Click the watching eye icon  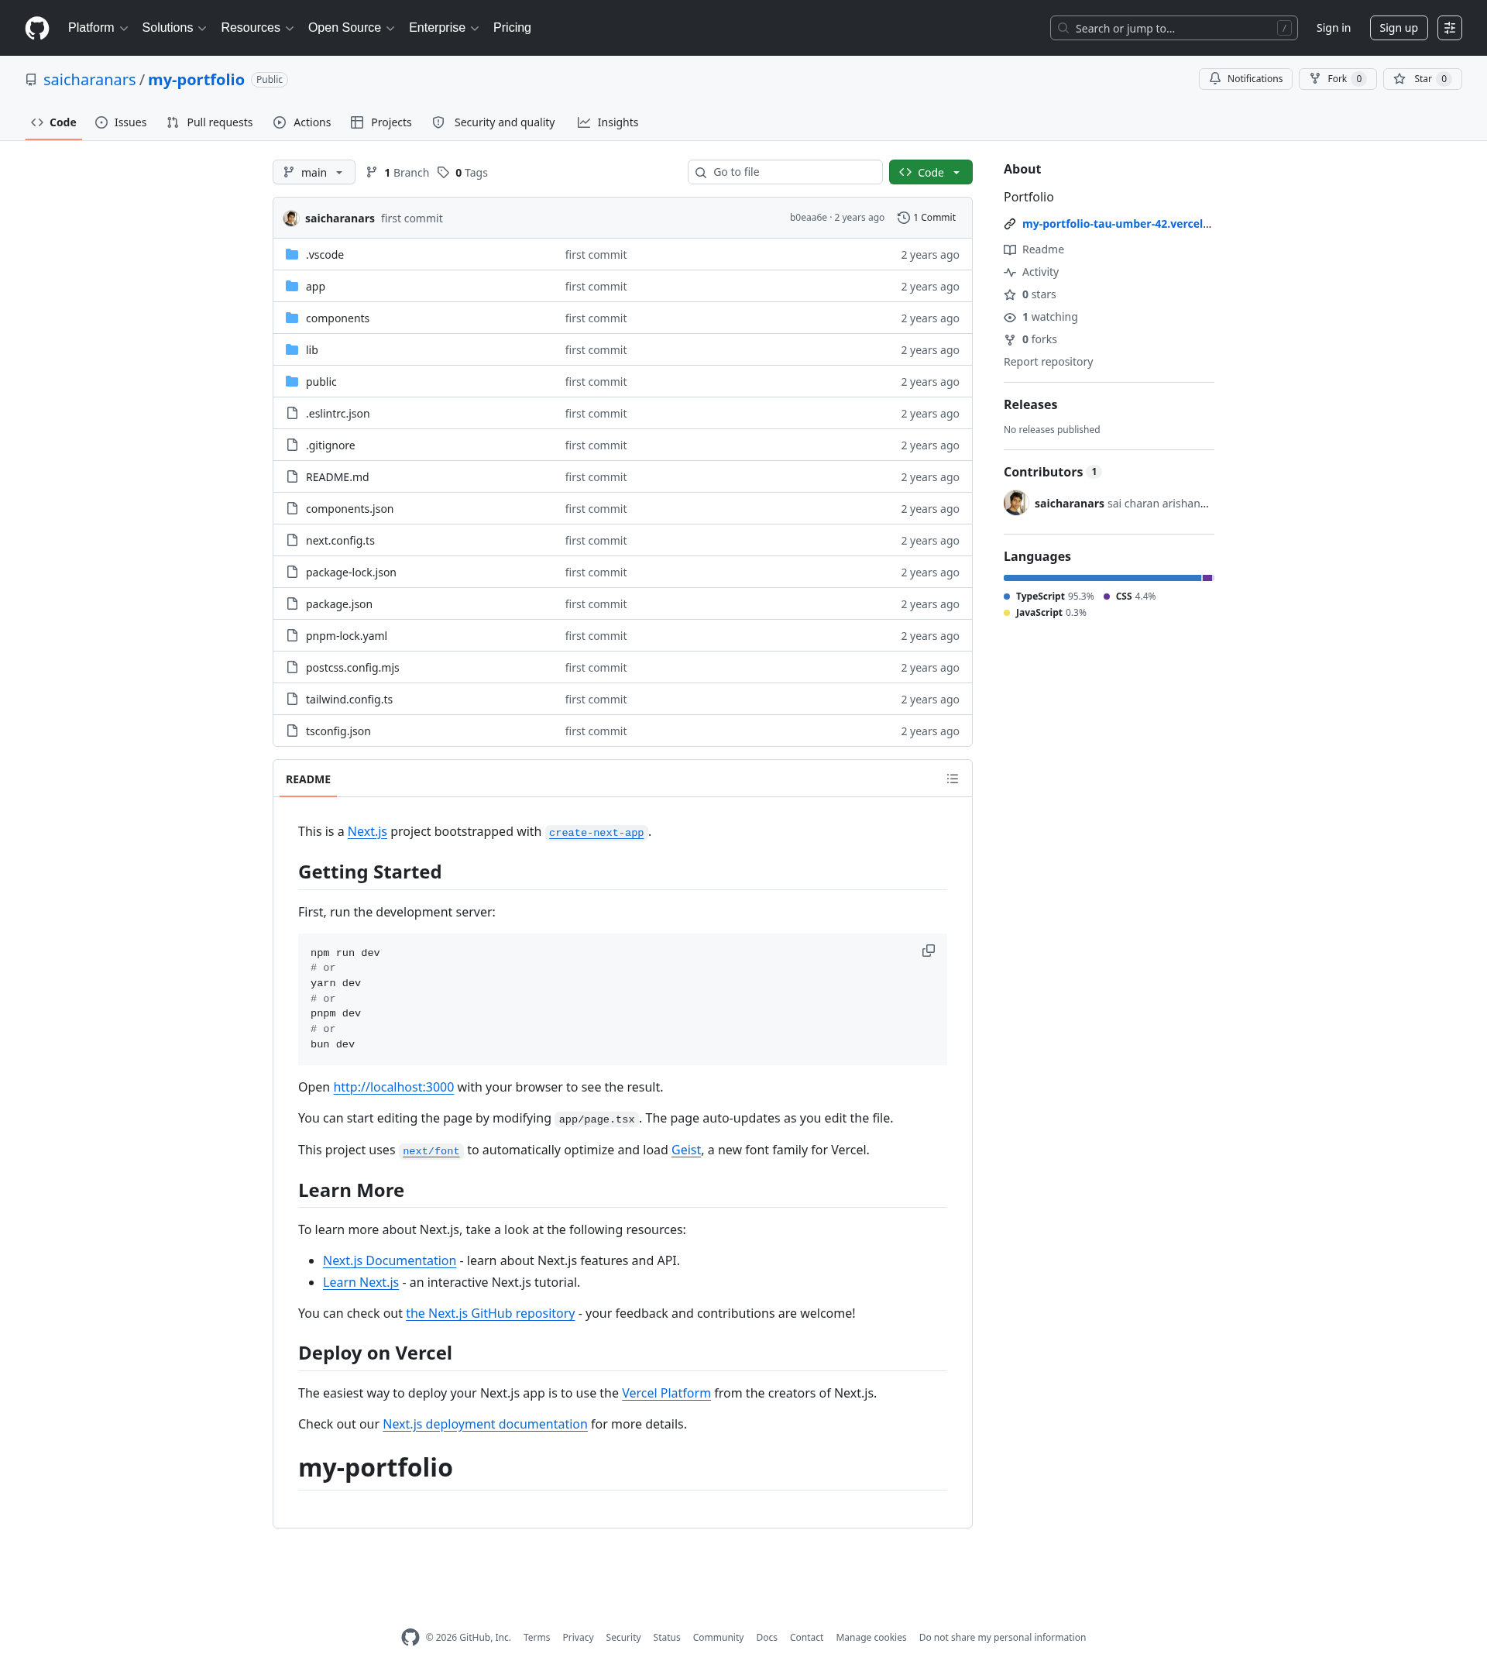pos(1009,317)
